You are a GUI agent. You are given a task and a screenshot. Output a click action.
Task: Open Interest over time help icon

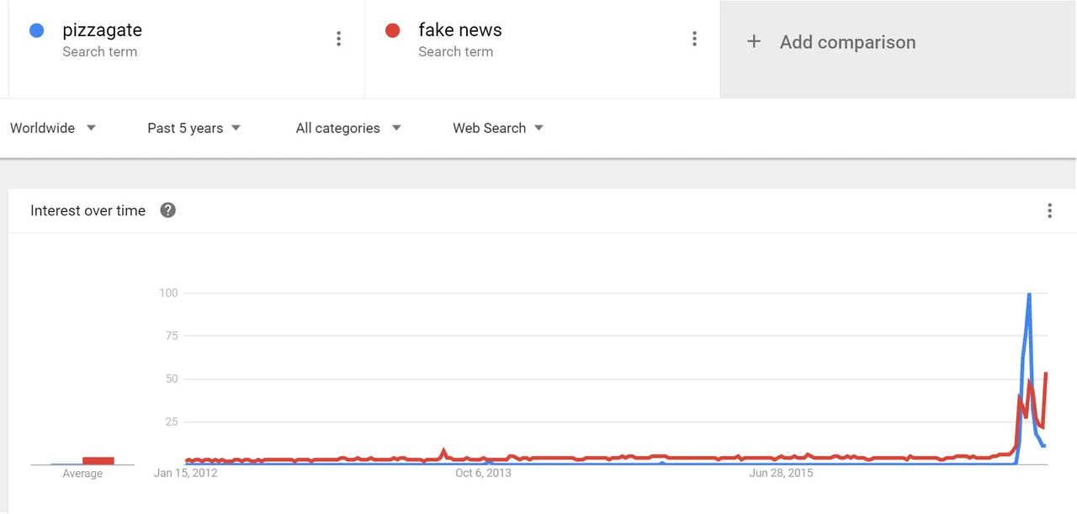(167, 210)
